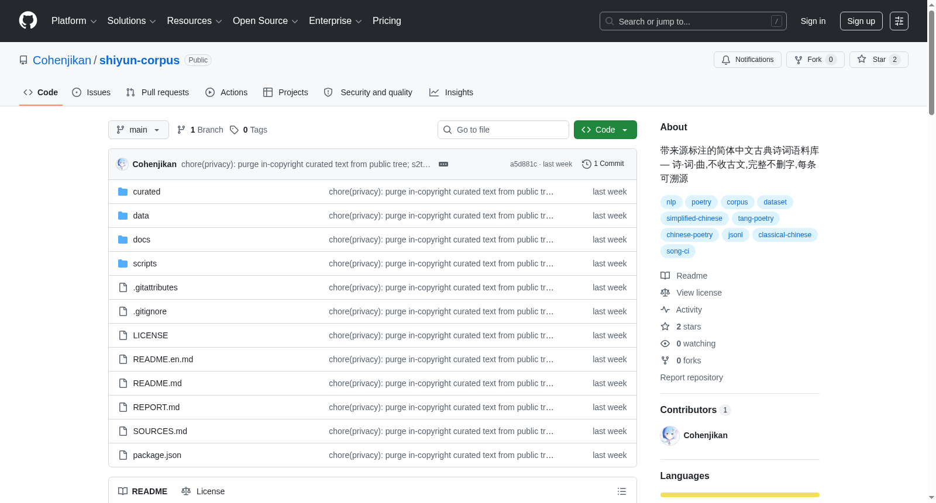Open the Cohenjikan owner link in breadcrumb
The width and height of the screenshot is (936, 503).
tap(62, 60)
